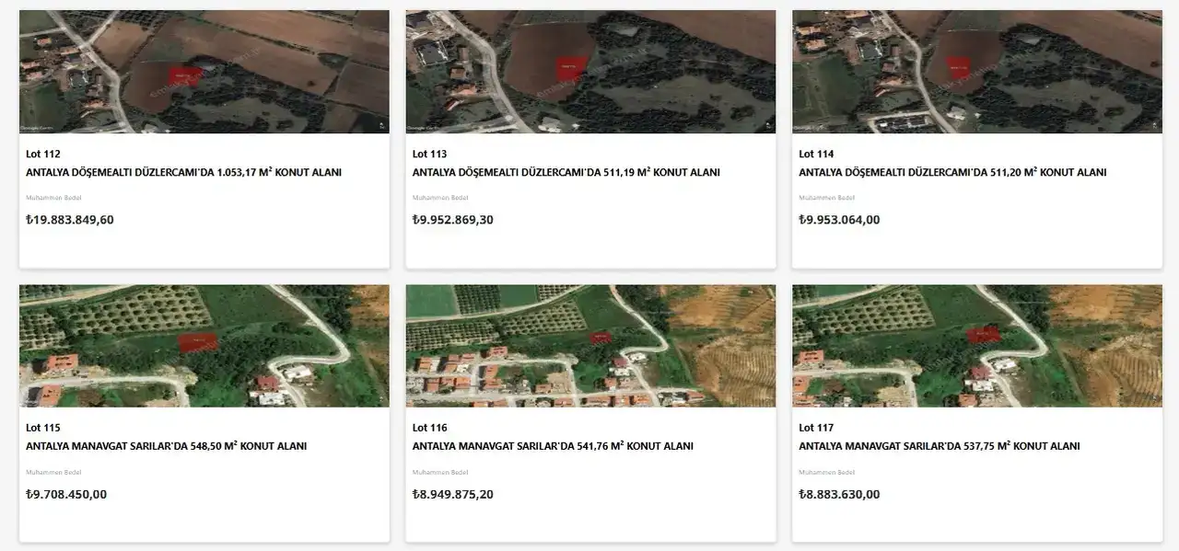Click the ₺9.708.450,00 price
This screenshot has height=551, width=1179.
[66, 495]
